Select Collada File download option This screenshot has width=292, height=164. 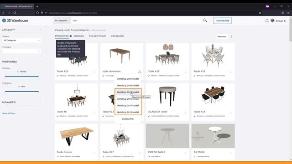tap(128, 119)
